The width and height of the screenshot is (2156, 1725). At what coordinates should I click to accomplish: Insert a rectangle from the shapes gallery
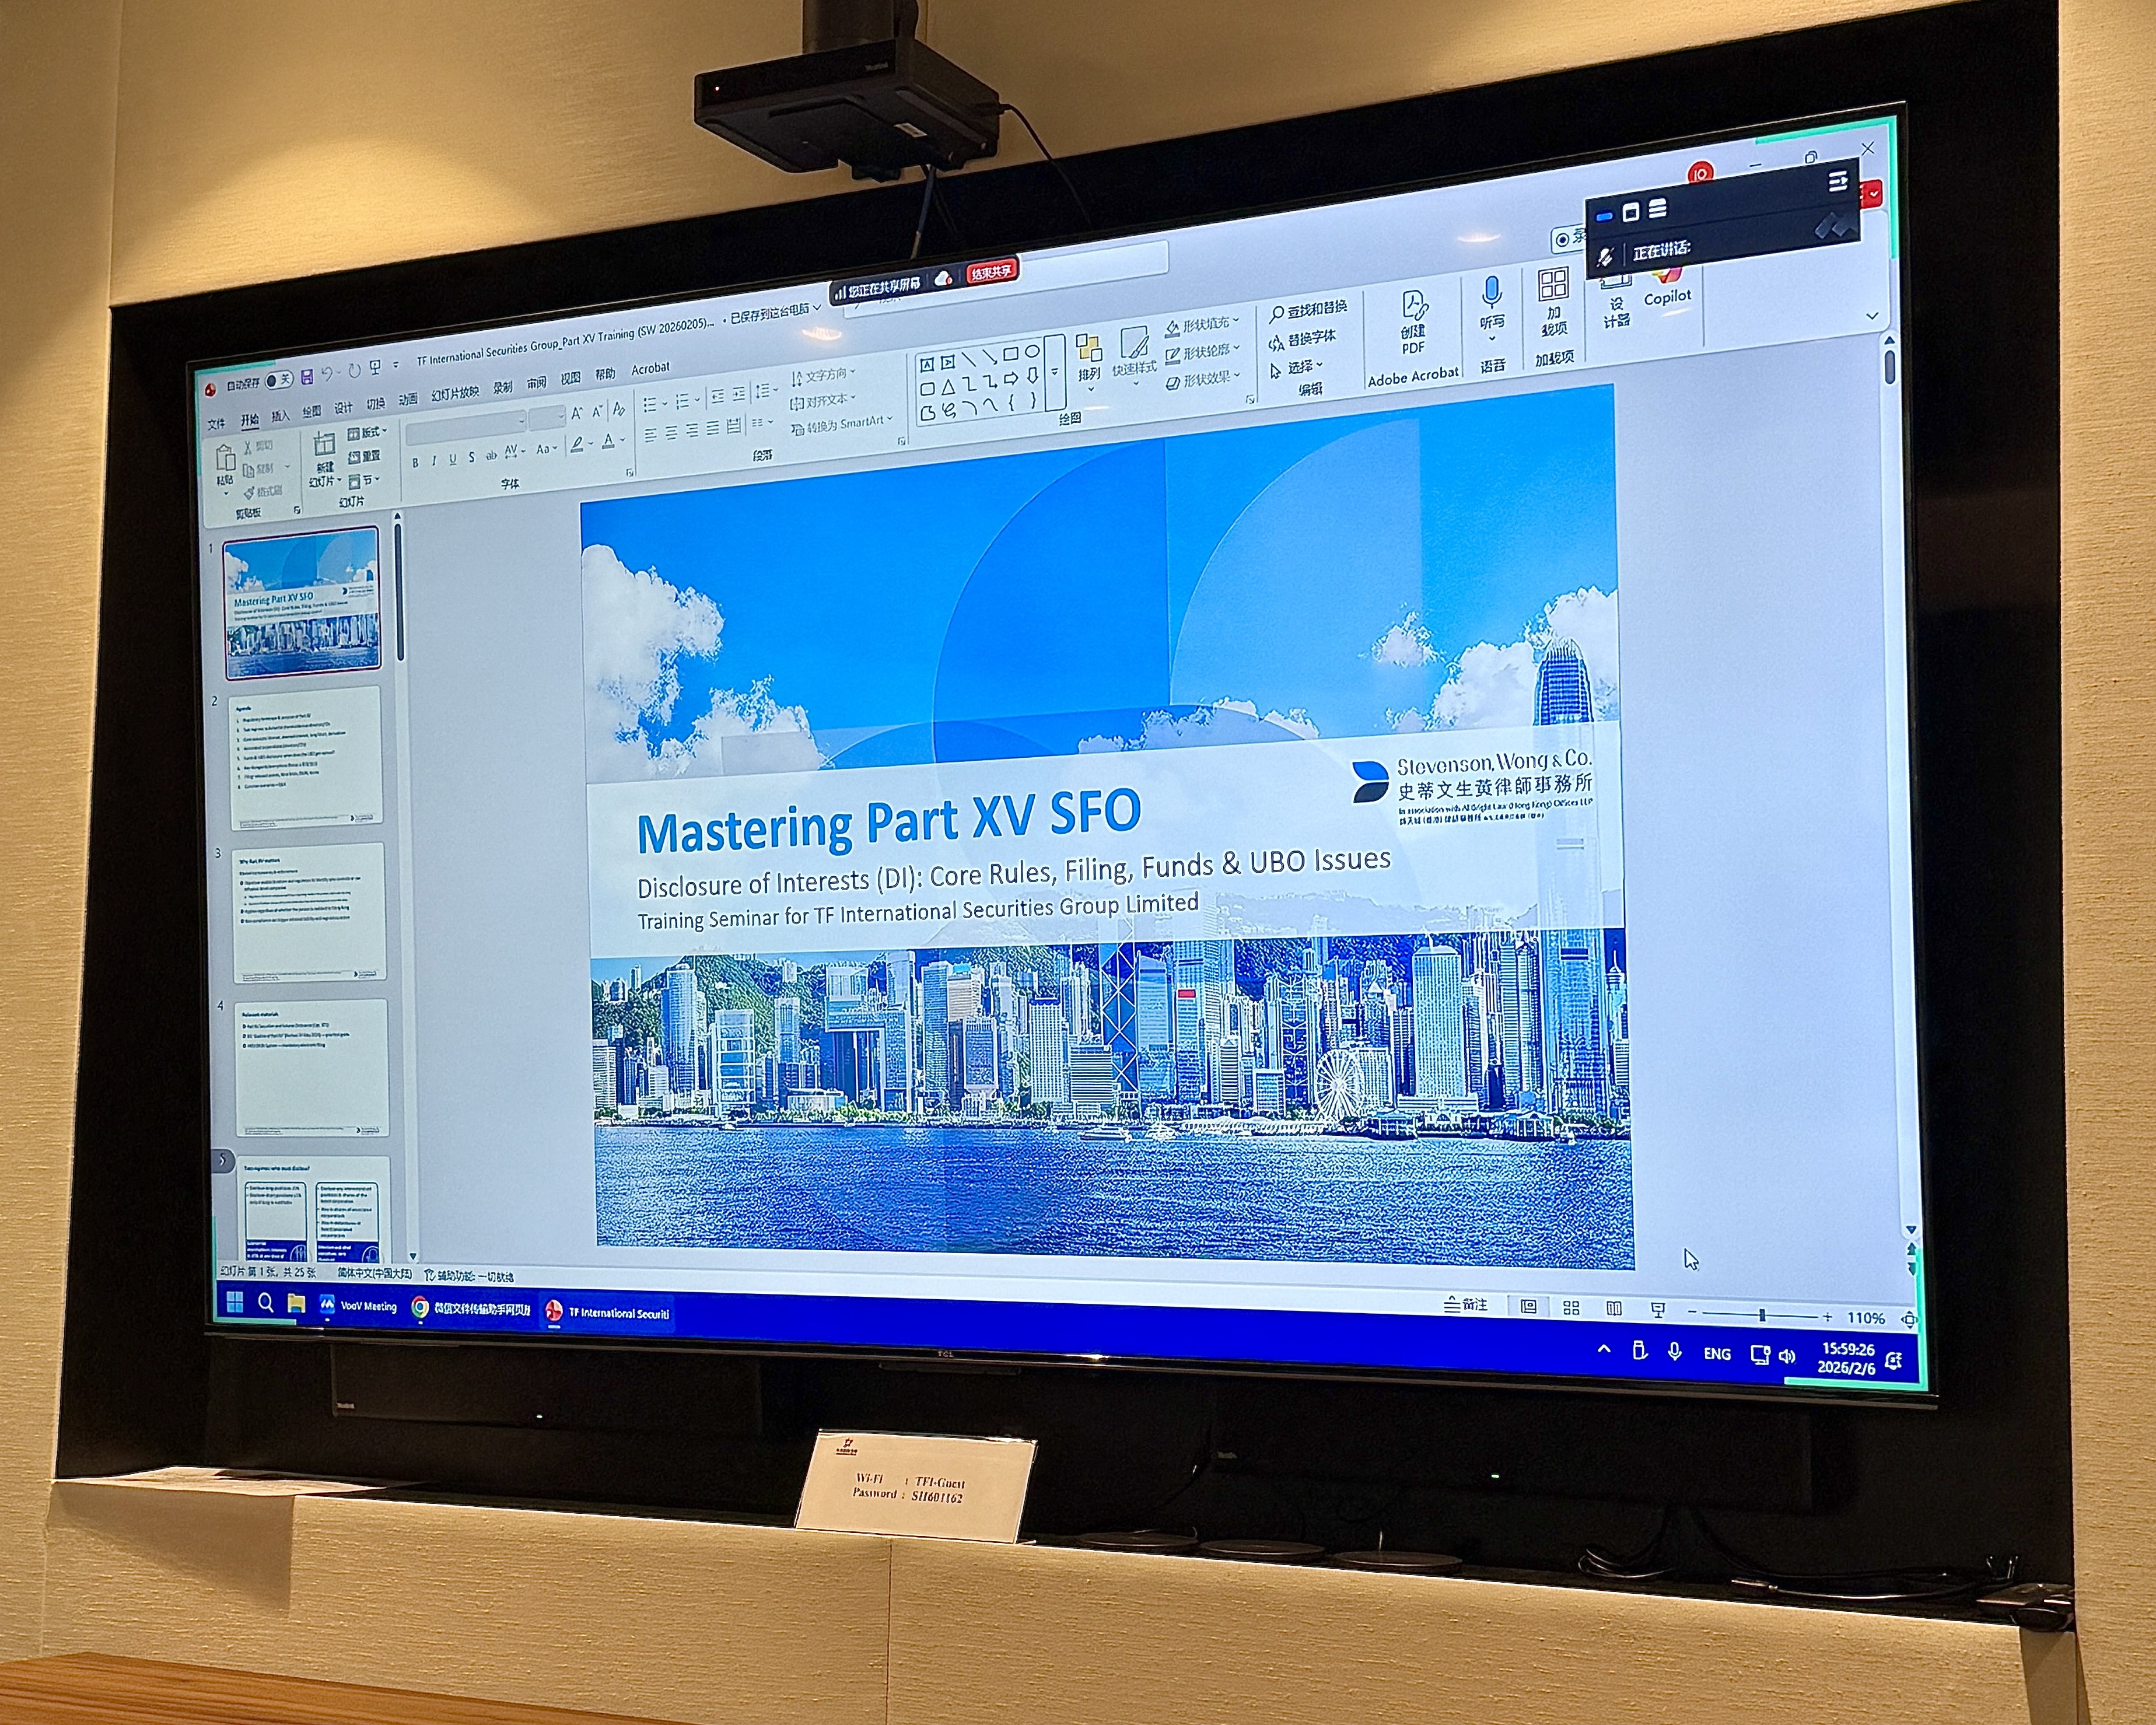[x=1010, y=354]
